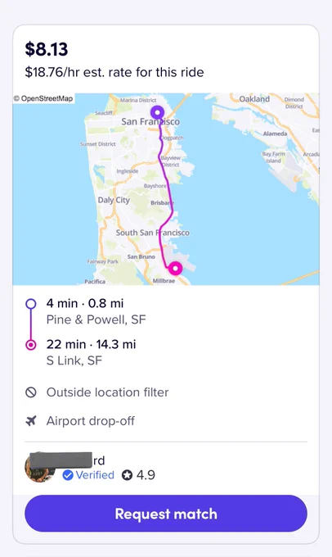Screen dimensions: 332x557
Task: Click the blue Verified checkmark badge
Action: 68,475
